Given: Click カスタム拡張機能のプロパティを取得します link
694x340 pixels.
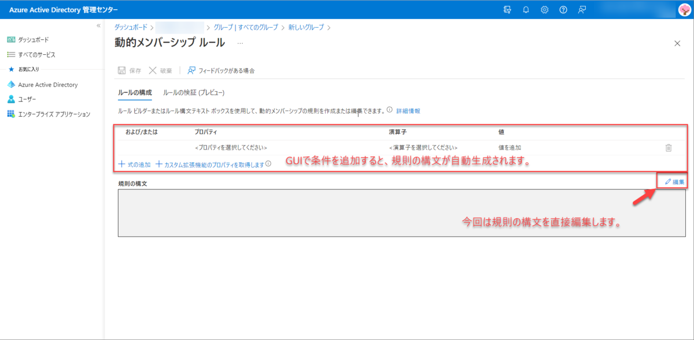Looking at the screenshot, I should point(210,165).
